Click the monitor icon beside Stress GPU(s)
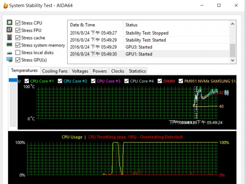The width and height of the screenshot is (246, 184). click(10, 60)
